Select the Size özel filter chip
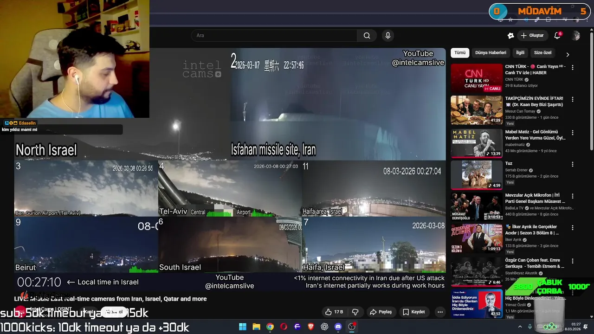 pos(542,53)
